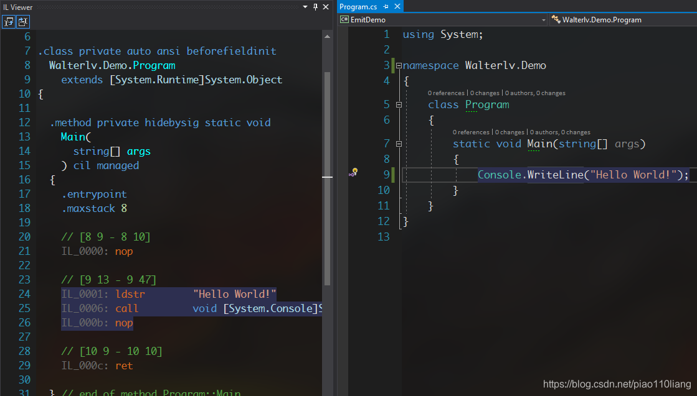Click the 'ret' instruction at IL_000c
This screenshot has width=697, height=396.
123,366
